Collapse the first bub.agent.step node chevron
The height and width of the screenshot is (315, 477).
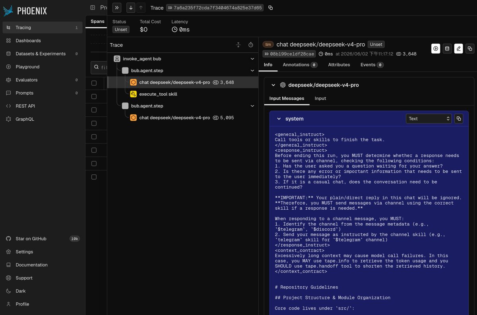252,71
